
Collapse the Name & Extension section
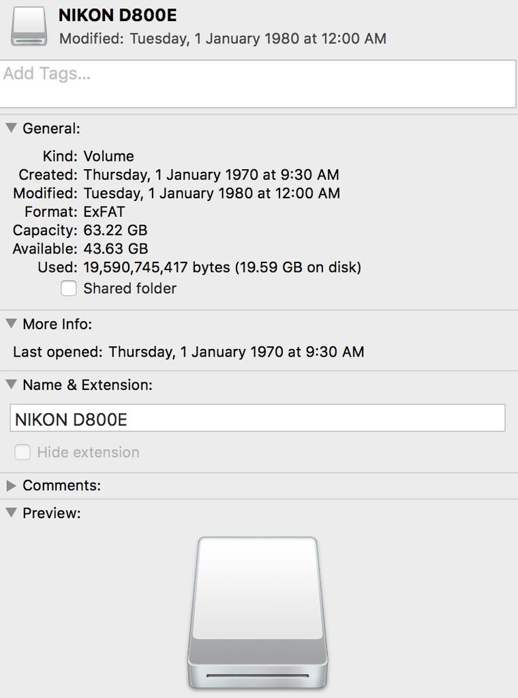click(11, 384)
